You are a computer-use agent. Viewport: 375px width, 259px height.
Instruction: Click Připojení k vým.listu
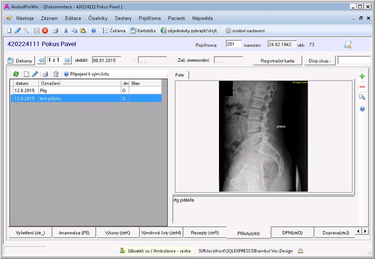[86, 74]
